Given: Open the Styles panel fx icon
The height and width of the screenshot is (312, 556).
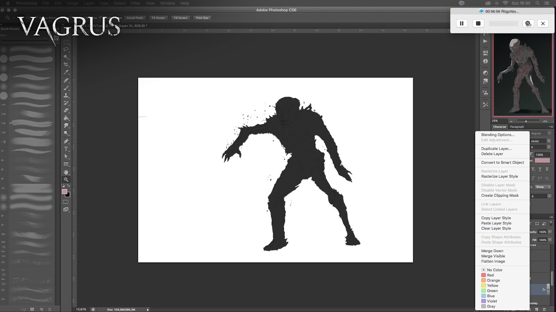Looking at the screenshot, I should click(485, 81).
